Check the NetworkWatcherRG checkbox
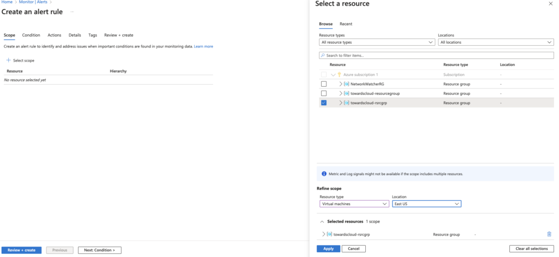 click(324, 84)
